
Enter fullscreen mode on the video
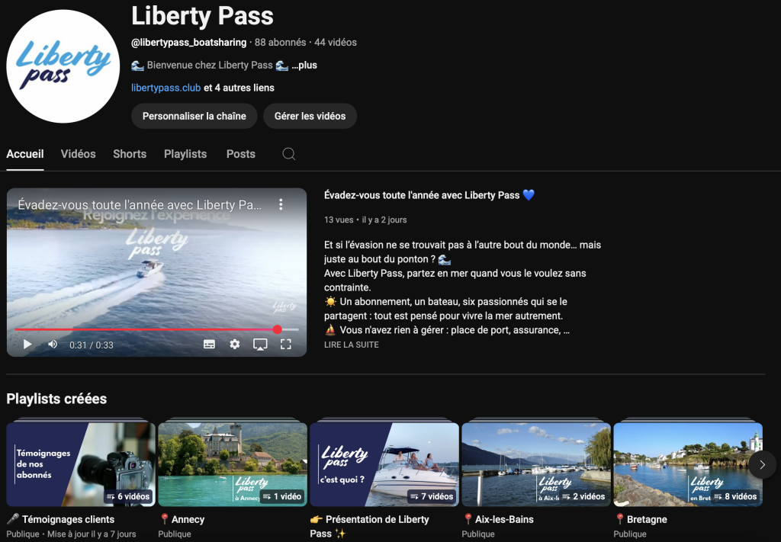286,345
